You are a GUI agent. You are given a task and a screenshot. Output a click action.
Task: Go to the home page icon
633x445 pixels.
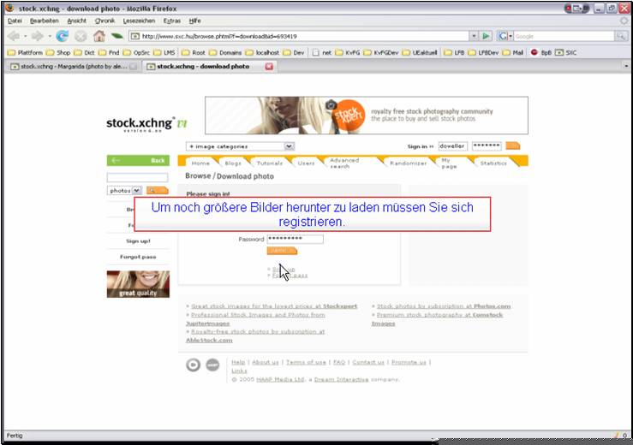pos(99,36)
